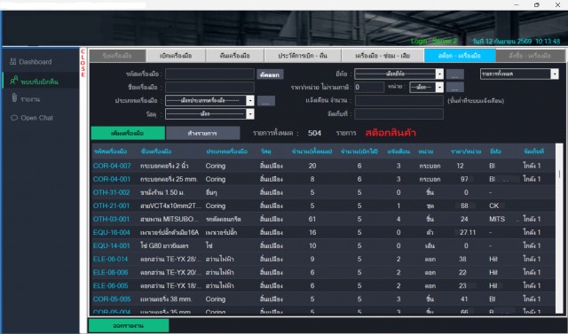Click the ... button beside ประเภทเครื่องมือ dropdown
Image resolution: width=568 pixels, height=334 pixels.
(x=266, y=101)
